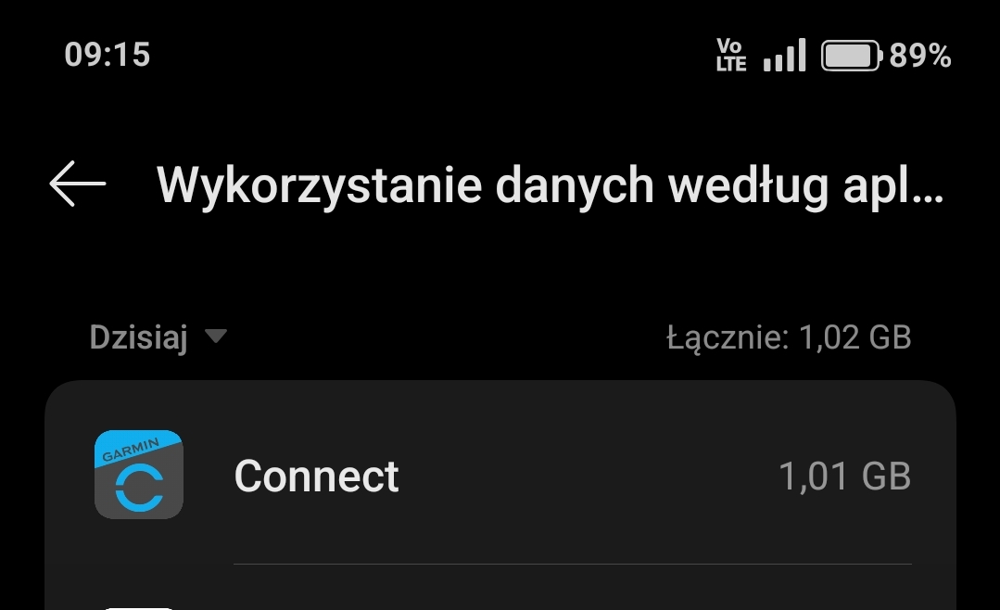Tap the Connect app name text
The height and width of the screenshot is (610, 1000).
(x=316, y=476)
